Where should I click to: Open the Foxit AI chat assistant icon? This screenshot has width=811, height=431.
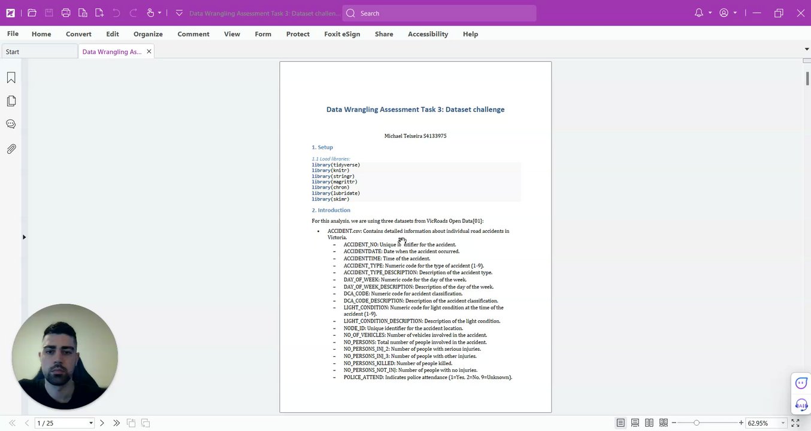[801, 383]
